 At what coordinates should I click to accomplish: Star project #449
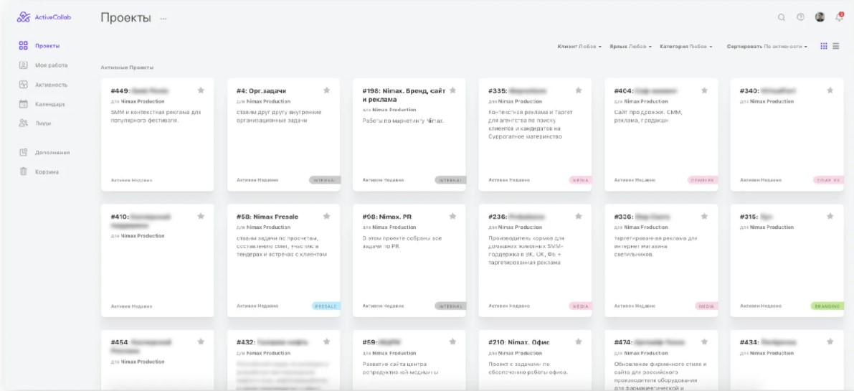(x=201, y=90)
